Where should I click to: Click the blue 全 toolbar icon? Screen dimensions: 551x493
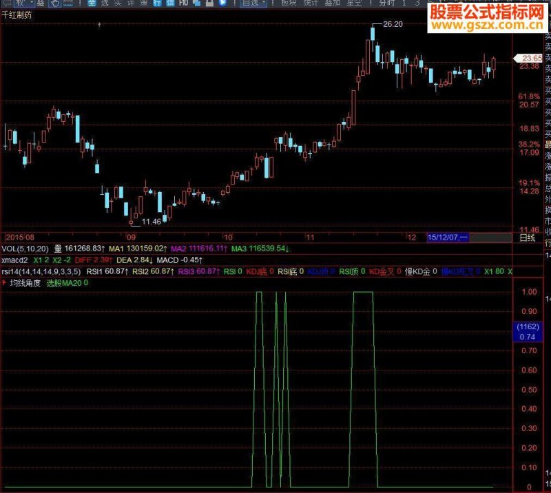click(92, 3)
